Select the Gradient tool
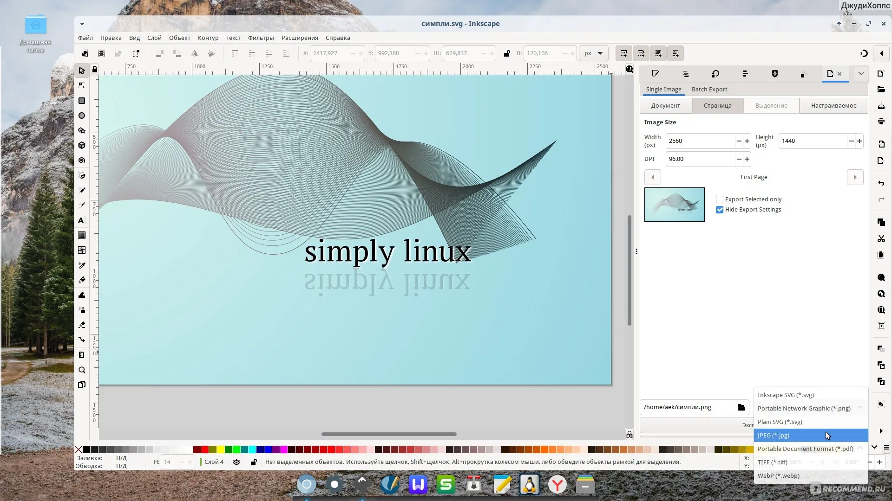This screenshot has height=501, width=892. click(82, 235)
